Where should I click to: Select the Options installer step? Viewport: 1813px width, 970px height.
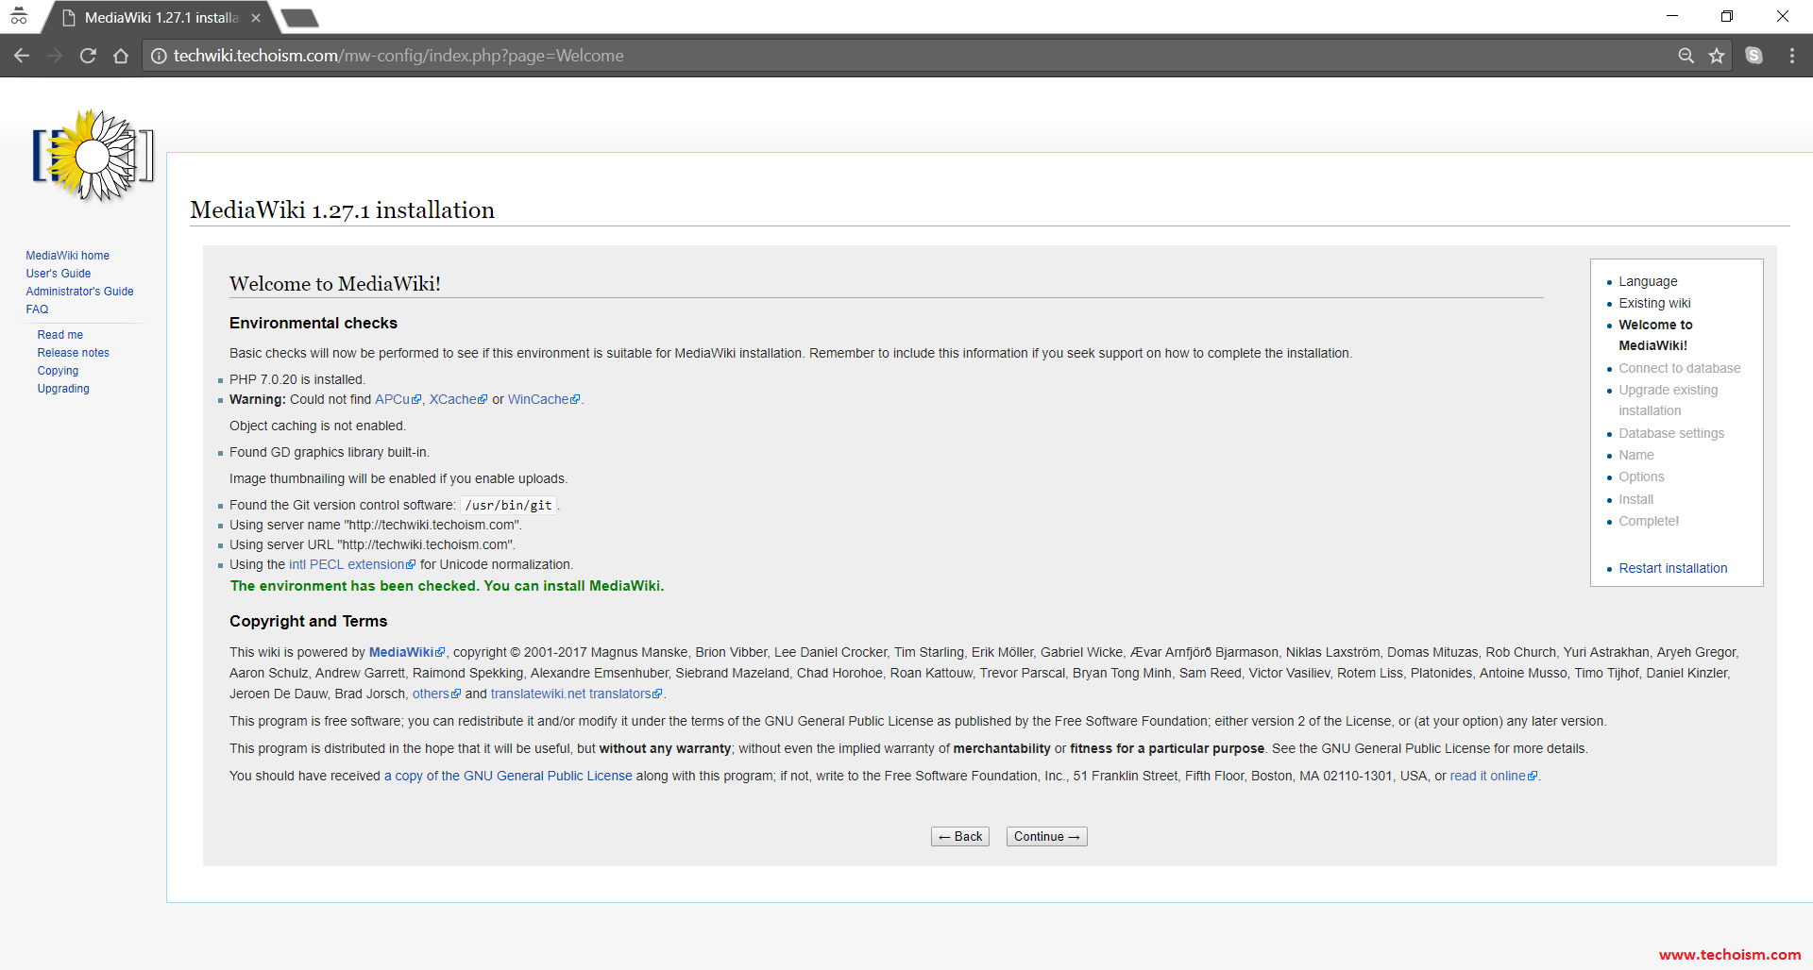coord(1641,477)
